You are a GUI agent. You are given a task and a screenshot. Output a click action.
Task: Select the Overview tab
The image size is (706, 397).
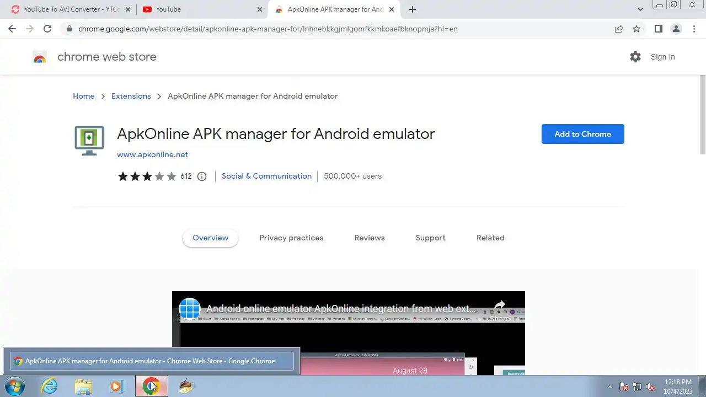point(210,238)
